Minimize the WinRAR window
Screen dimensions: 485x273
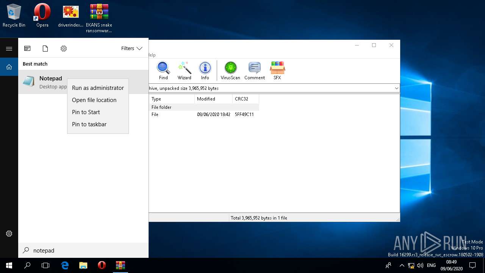pyautogui.click(x=357, y=45)
